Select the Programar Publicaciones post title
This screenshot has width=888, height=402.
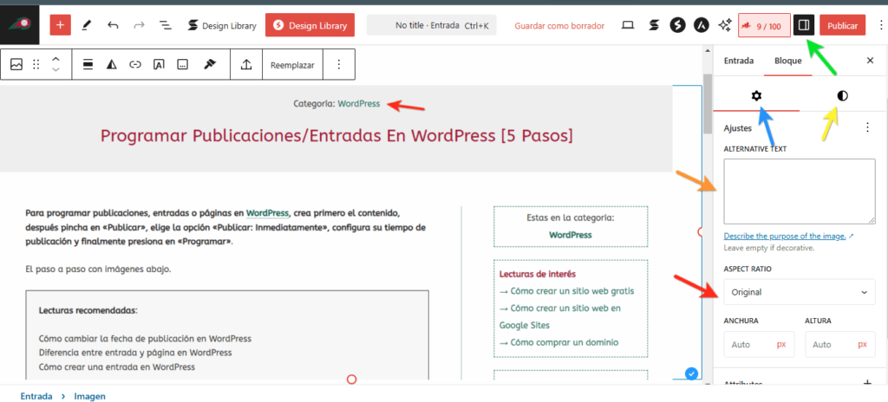(336, 136)
